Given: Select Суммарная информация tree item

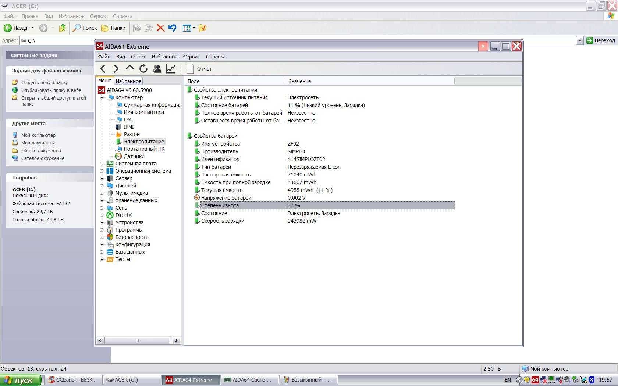Looking at the screenshot, I should coord(152,105).
